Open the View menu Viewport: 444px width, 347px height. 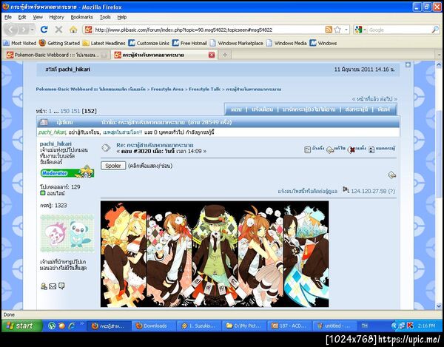(x=38, y=17)
